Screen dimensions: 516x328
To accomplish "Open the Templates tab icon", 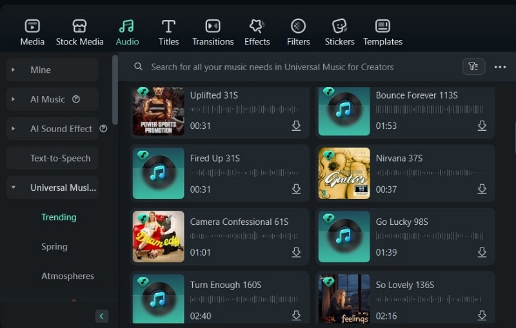I will point(382,26).
